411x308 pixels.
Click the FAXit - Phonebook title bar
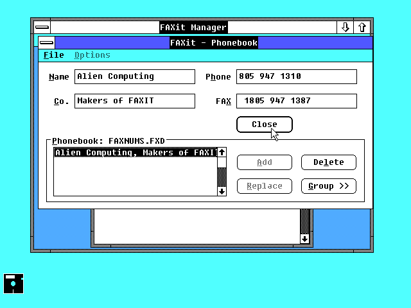214,42
